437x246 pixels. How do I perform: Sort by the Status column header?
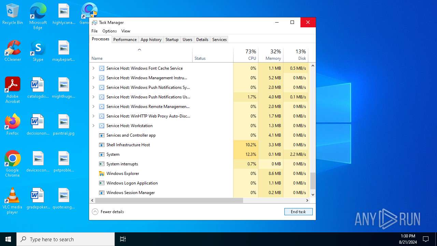213,55
